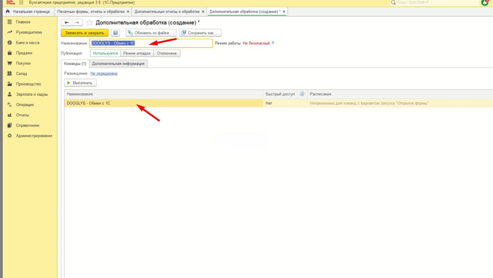Close Печатные формы tab
493x278 pixels.
point(128,12)
